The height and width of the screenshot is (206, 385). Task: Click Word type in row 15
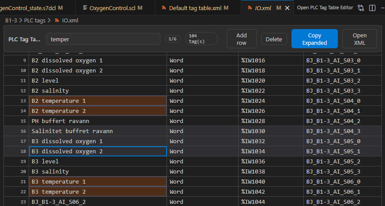(x=176, y=121)
